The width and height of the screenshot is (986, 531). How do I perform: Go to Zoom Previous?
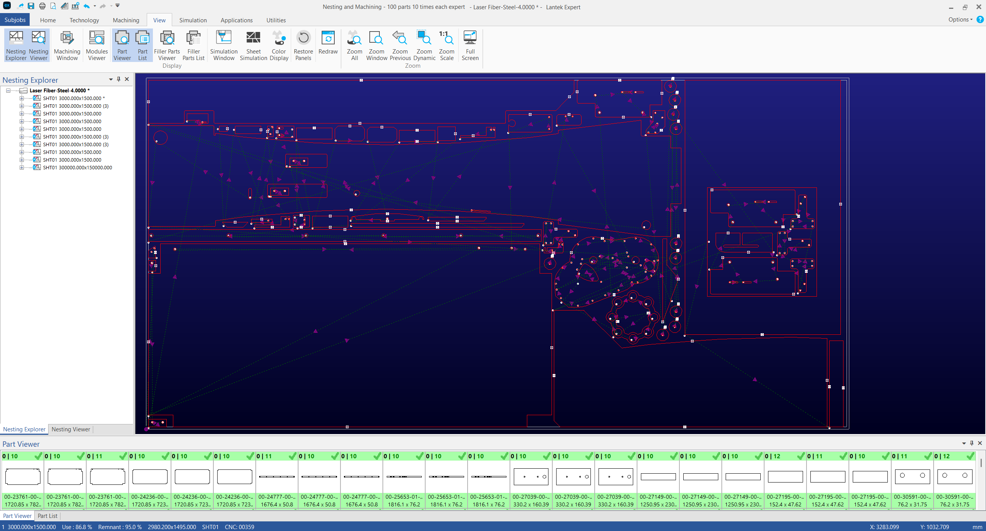400,45
